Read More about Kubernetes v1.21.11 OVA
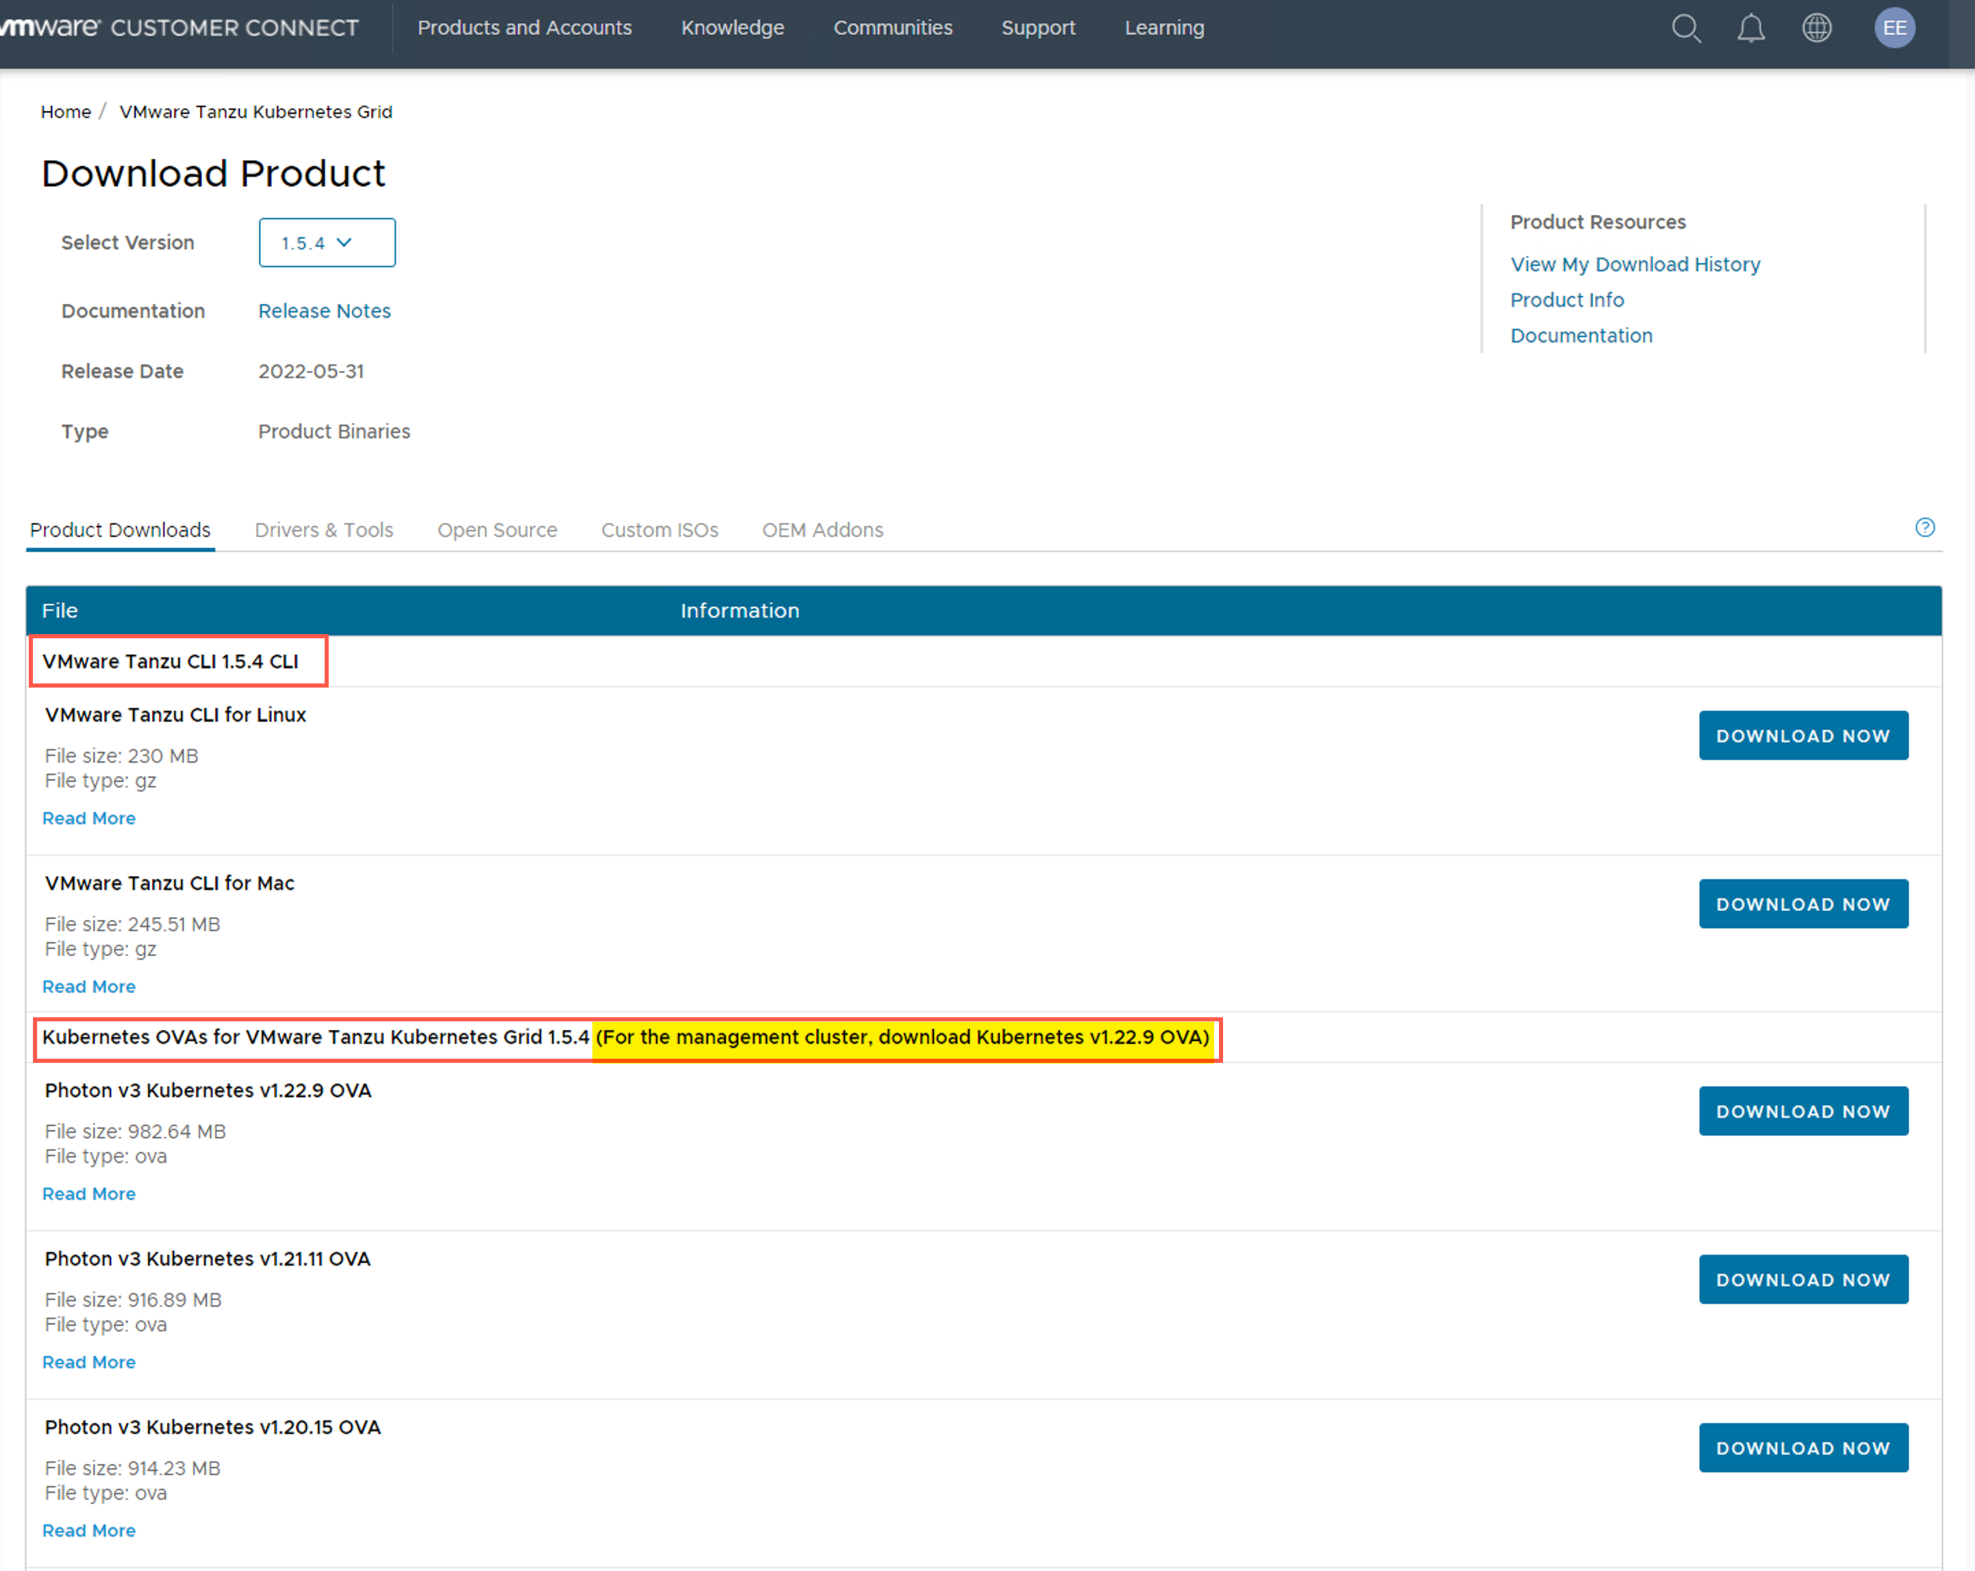 pos(89,1363)
